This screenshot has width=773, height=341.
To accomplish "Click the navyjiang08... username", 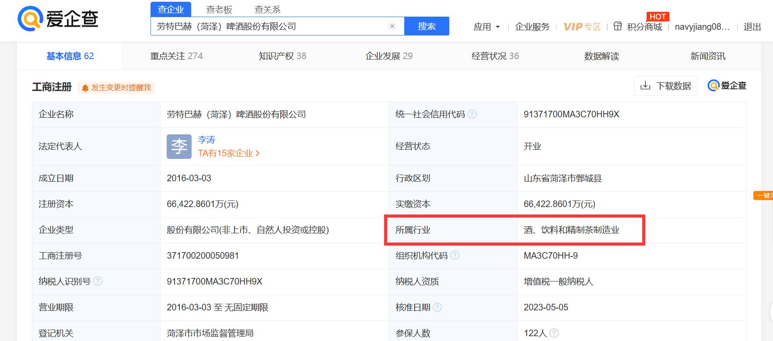I will point(702,27).
